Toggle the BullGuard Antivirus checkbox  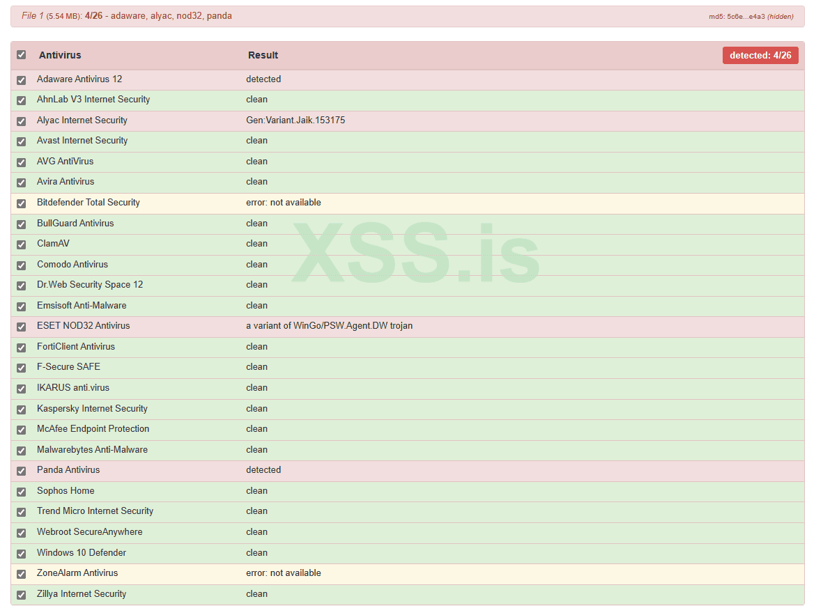(21, 225)
